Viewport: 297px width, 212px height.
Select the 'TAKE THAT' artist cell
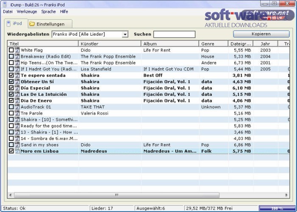coord(93,107)
